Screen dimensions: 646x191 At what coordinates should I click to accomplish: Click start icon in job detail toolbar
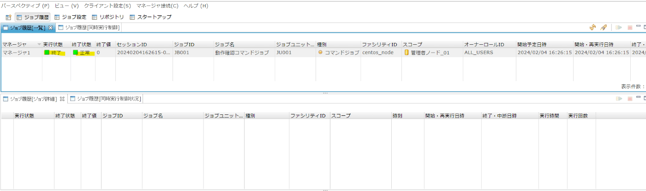click(619, 99)
